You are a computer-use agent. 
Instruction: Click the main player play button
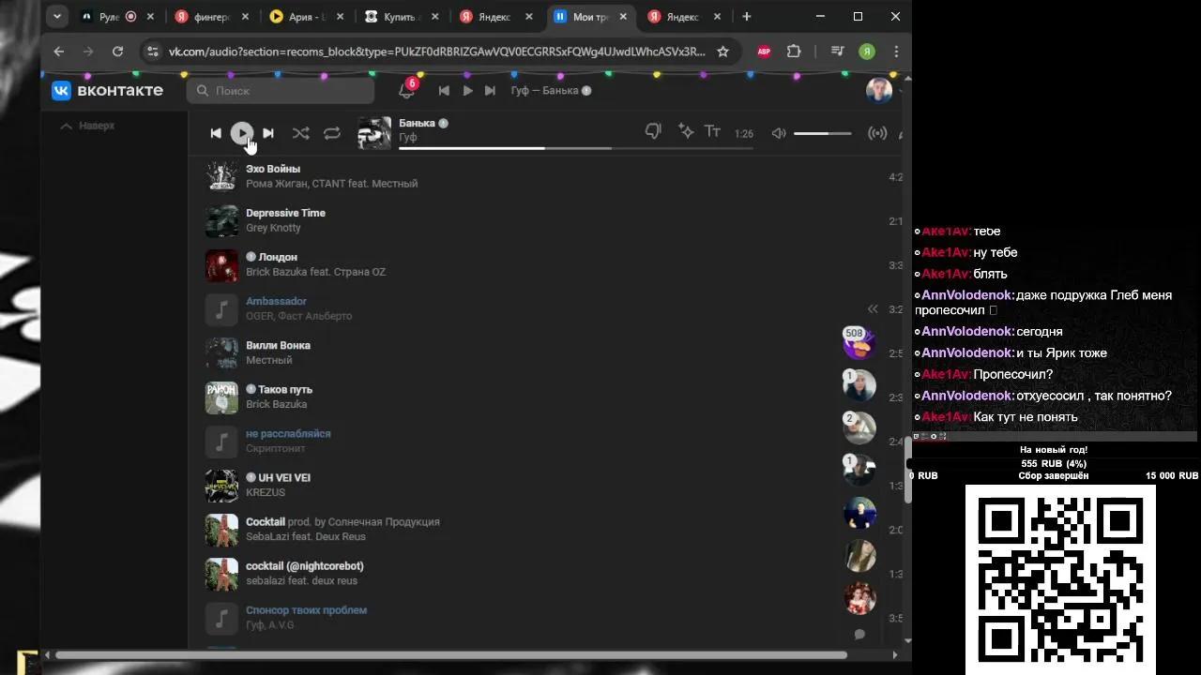[x=242, y=133]
